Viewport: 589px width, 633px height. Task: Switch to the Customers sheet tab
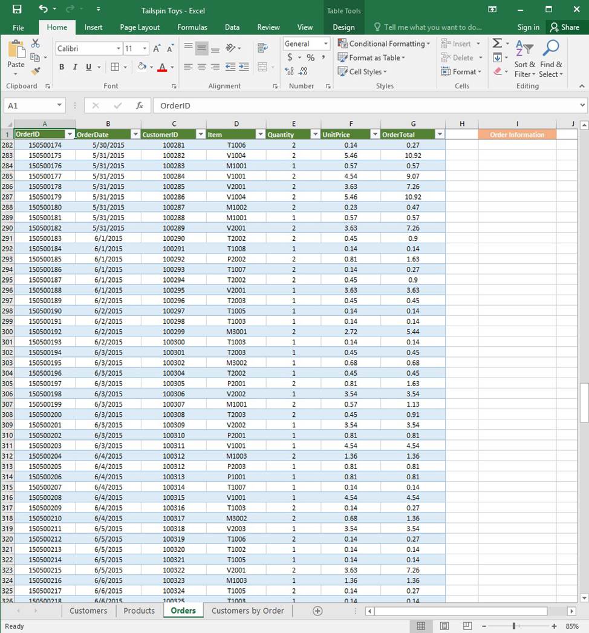(x=88, y=611)
